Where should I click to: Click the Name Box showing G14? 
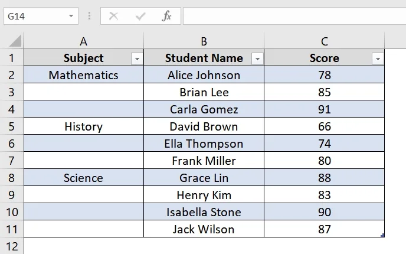coord(41,16)
